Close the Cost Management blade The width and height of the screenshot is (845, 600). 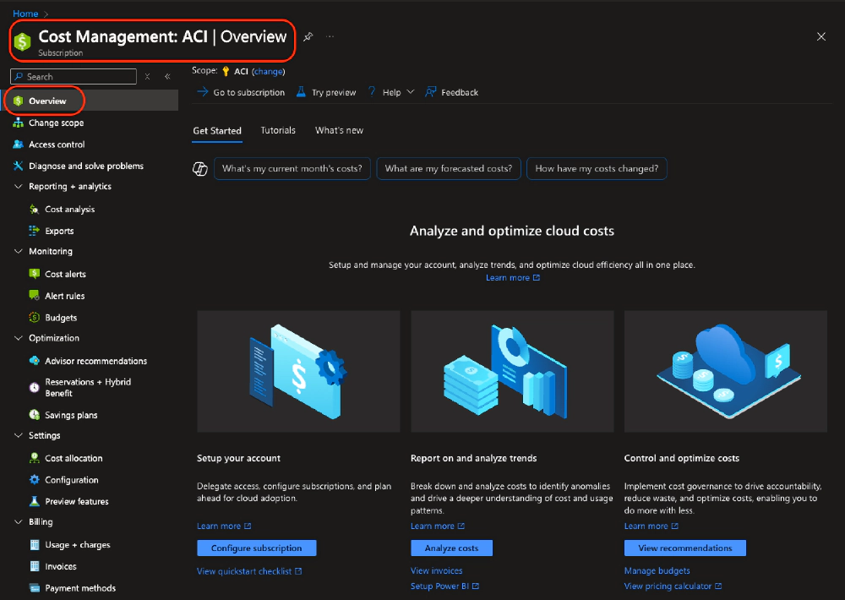point(820,36)
